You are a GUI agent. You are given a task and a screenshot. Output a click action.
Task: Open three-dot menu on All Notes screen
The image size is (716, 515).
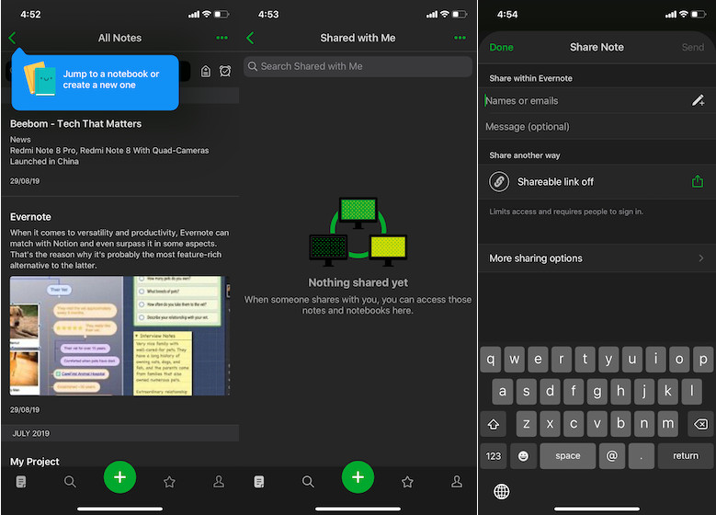[x=222, y=38]
